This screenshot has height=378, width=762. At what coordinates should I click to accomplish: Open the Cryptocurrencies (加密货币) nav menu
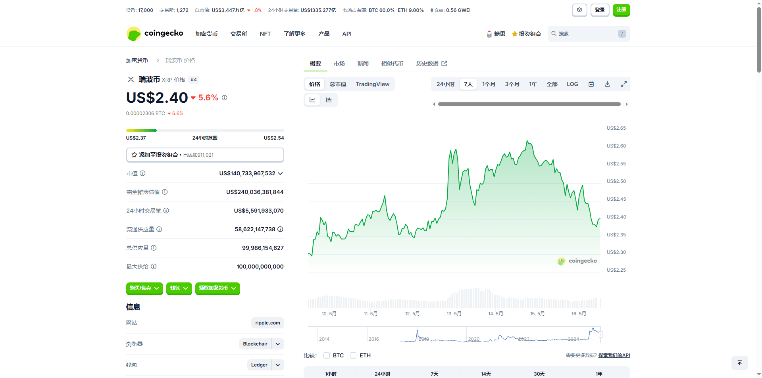(x=206, y=34)
